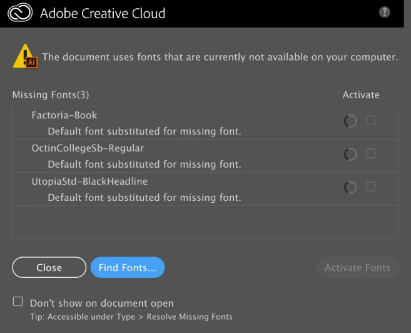Check the OctinCollegeSb-Regular activate checkbox

[371, 153]
